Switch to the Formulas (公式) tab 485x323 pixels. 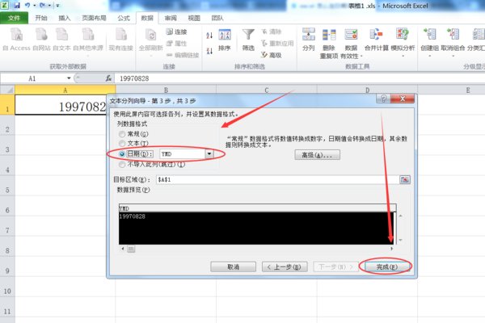pyautogui.click(x=124, y=18)
